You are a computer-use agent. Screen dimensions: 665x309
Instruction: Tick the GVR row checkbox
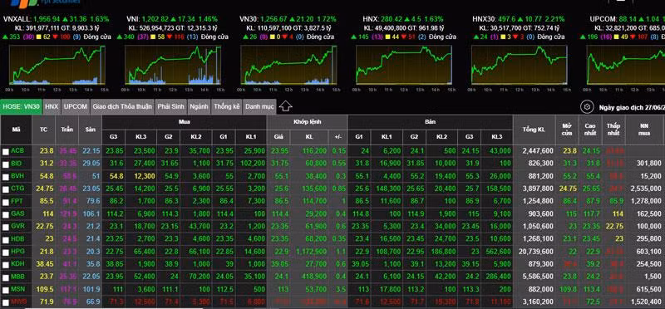point(5,228)
